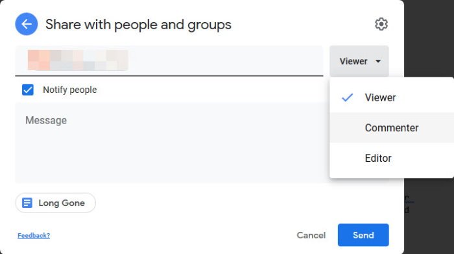
Task: Open the Viewer role dropdown button
Action: click(359, 61)
